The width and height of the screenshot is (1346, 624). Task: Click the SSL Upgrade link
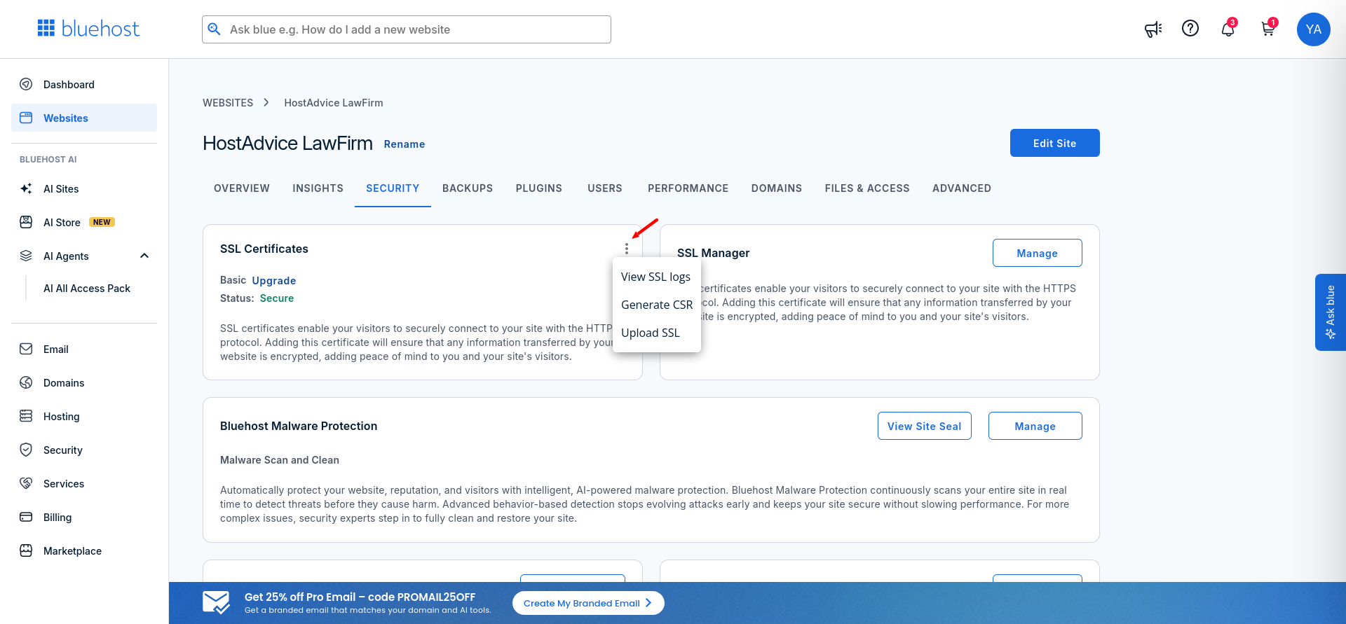(x=274, y=281)
